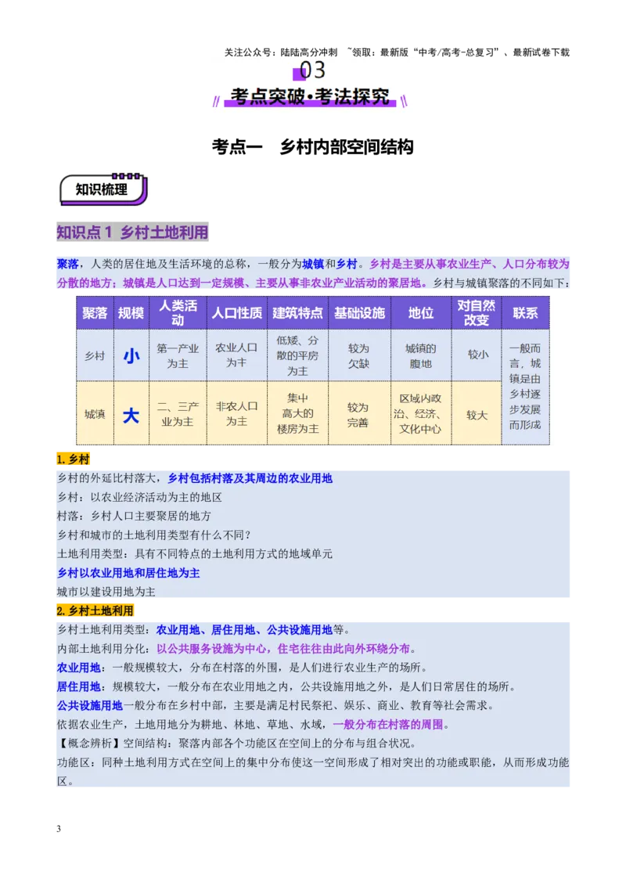The width and height of the screenshot is (626, 886).
Task: Select the table header "联系"
Action: coord(525,312)
